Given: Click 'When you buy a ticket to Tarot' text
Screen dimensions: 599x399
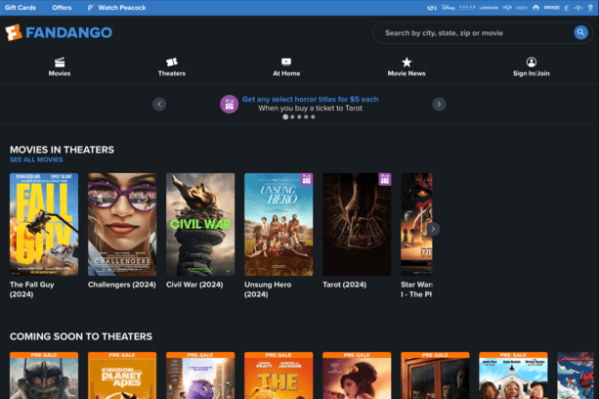Looking at the screenshot, I should [x=310, y=109].
